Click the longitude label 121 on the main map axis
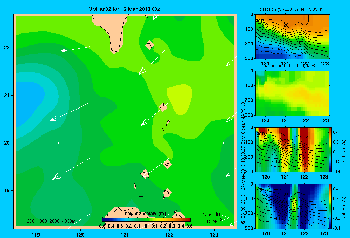Viewport: 350px width, 238px height. [125, 234]
